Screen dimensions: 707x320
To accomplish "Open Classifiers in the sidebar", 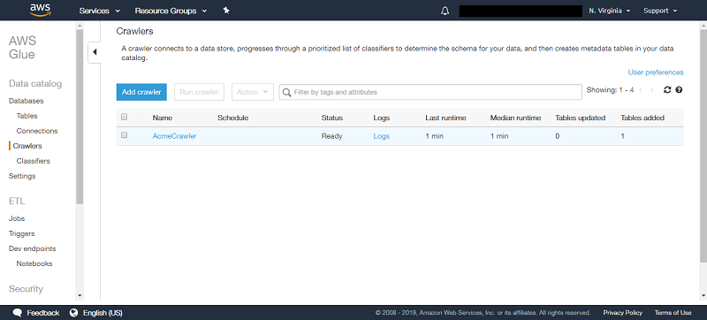I will [34, 161].
